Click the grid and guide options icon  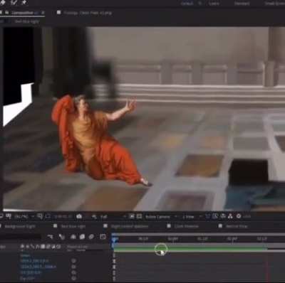point(40,216)
